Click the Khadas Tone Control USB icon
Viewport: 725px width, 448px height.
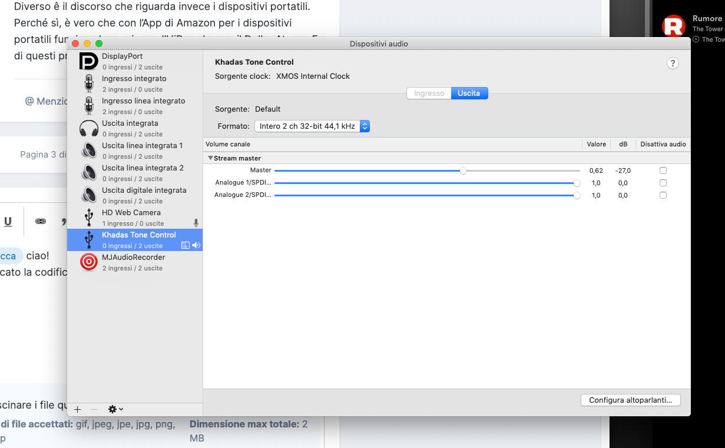tap(89, 240)
